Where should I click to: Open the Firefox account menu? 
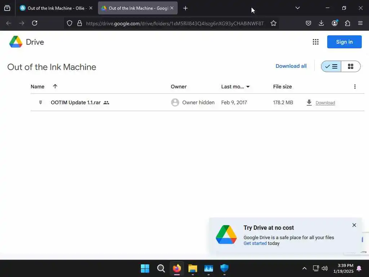pos(334,23)
